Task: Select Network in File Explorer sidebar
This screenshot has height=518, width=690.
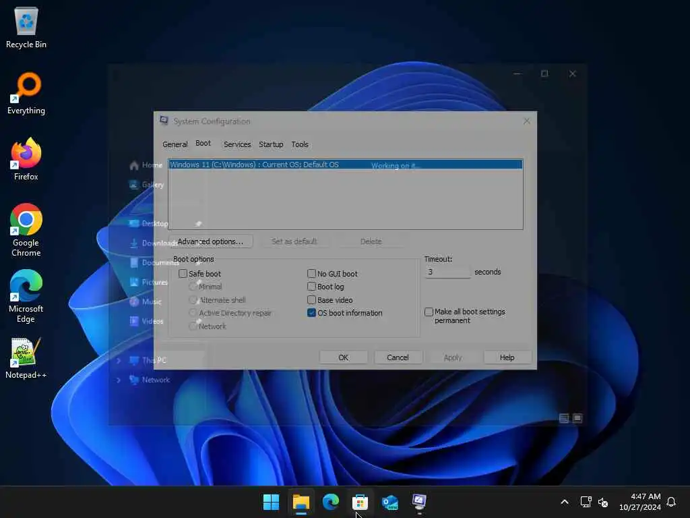Action: coord(150,380)
